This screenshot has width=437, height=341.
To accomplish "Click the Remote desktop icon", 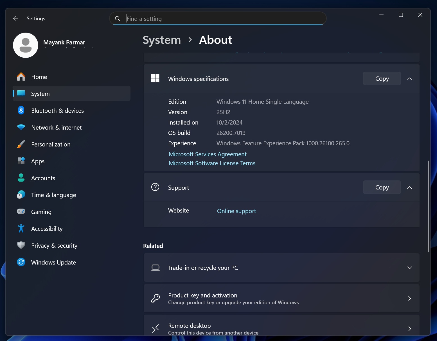I will [155, 328].
